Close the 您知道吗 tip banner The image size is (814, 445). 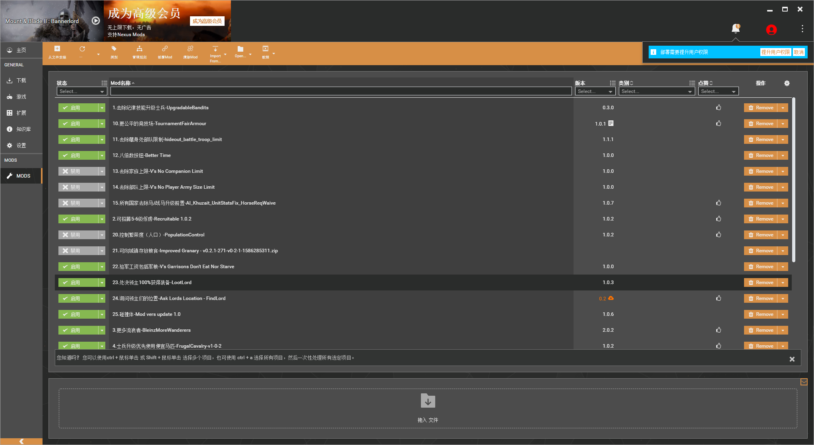click(792, 359)
